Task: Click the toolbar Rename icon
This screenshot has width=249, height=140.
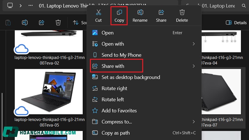Action: pos(25,22)
